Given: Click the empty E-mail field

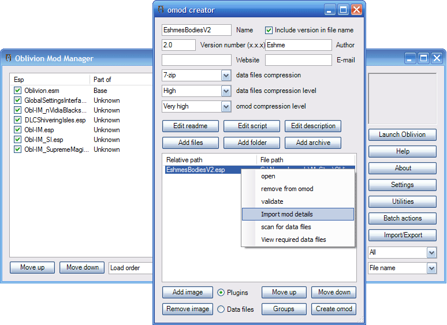Looking at the screenshot, I should point(299,60).
